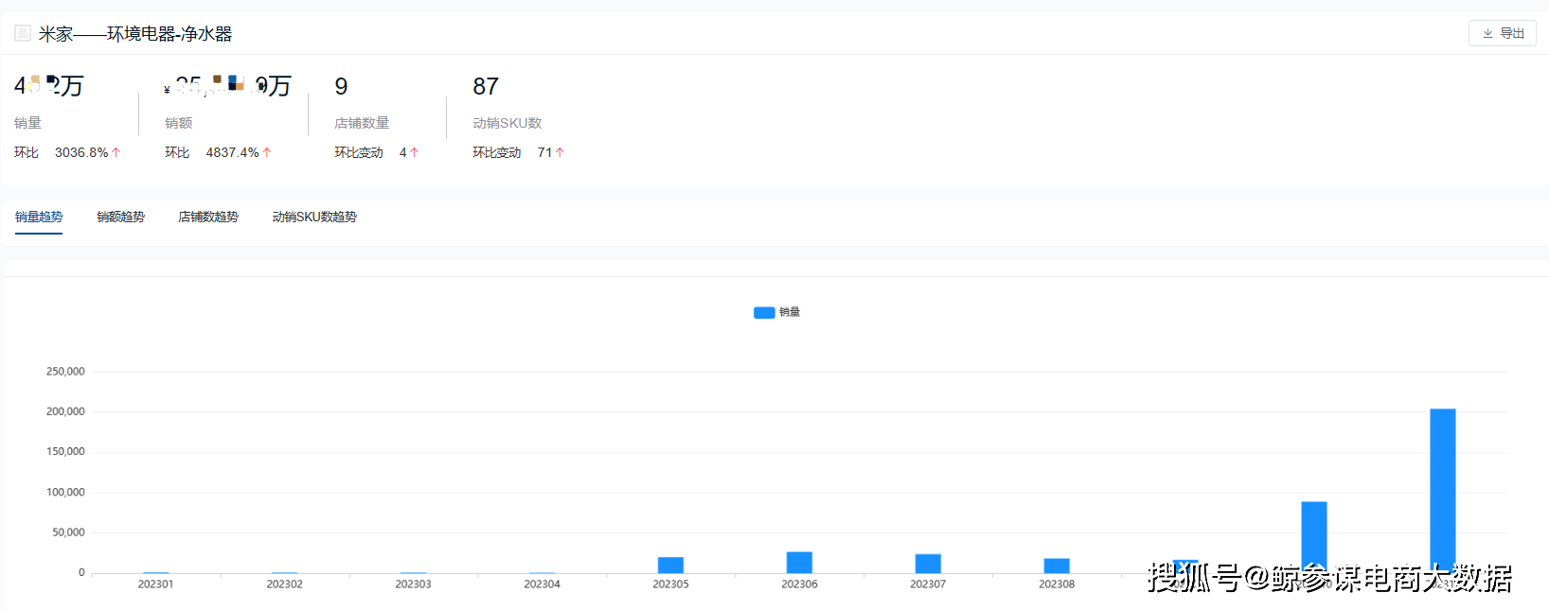The image size is (1549, 610).
Task: Click the 200,000 y-axis label
Action: (x=65, y=411)
